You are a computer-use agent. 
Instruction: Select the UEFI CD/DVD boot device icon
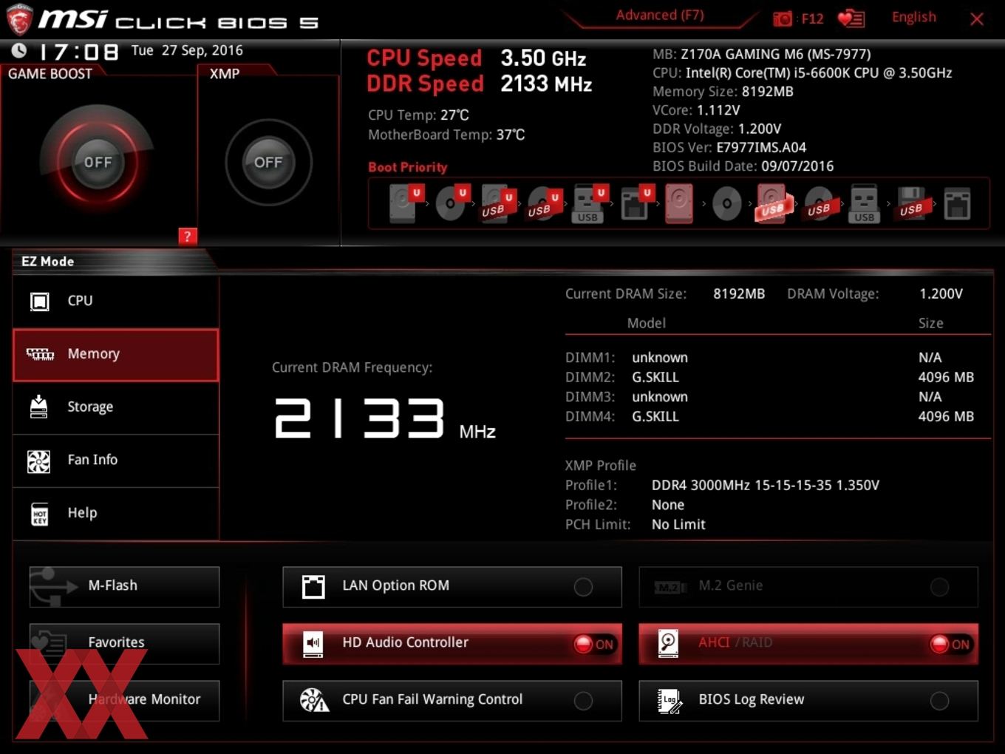[x=452, y=203]
